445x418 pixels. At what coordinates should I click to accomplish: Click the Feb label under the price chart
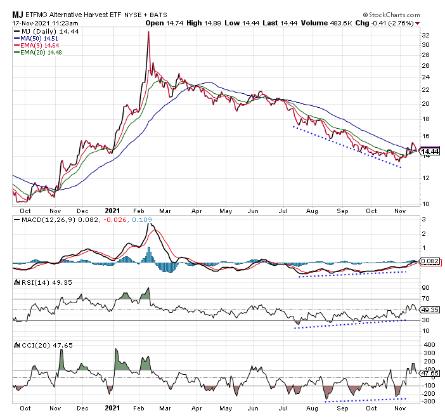point(138,211)
